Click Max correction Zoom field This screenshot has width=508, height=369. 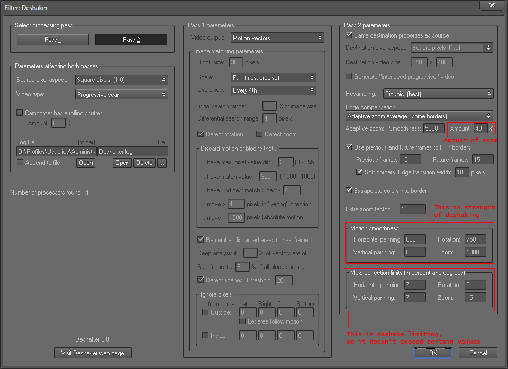[475, 298]
